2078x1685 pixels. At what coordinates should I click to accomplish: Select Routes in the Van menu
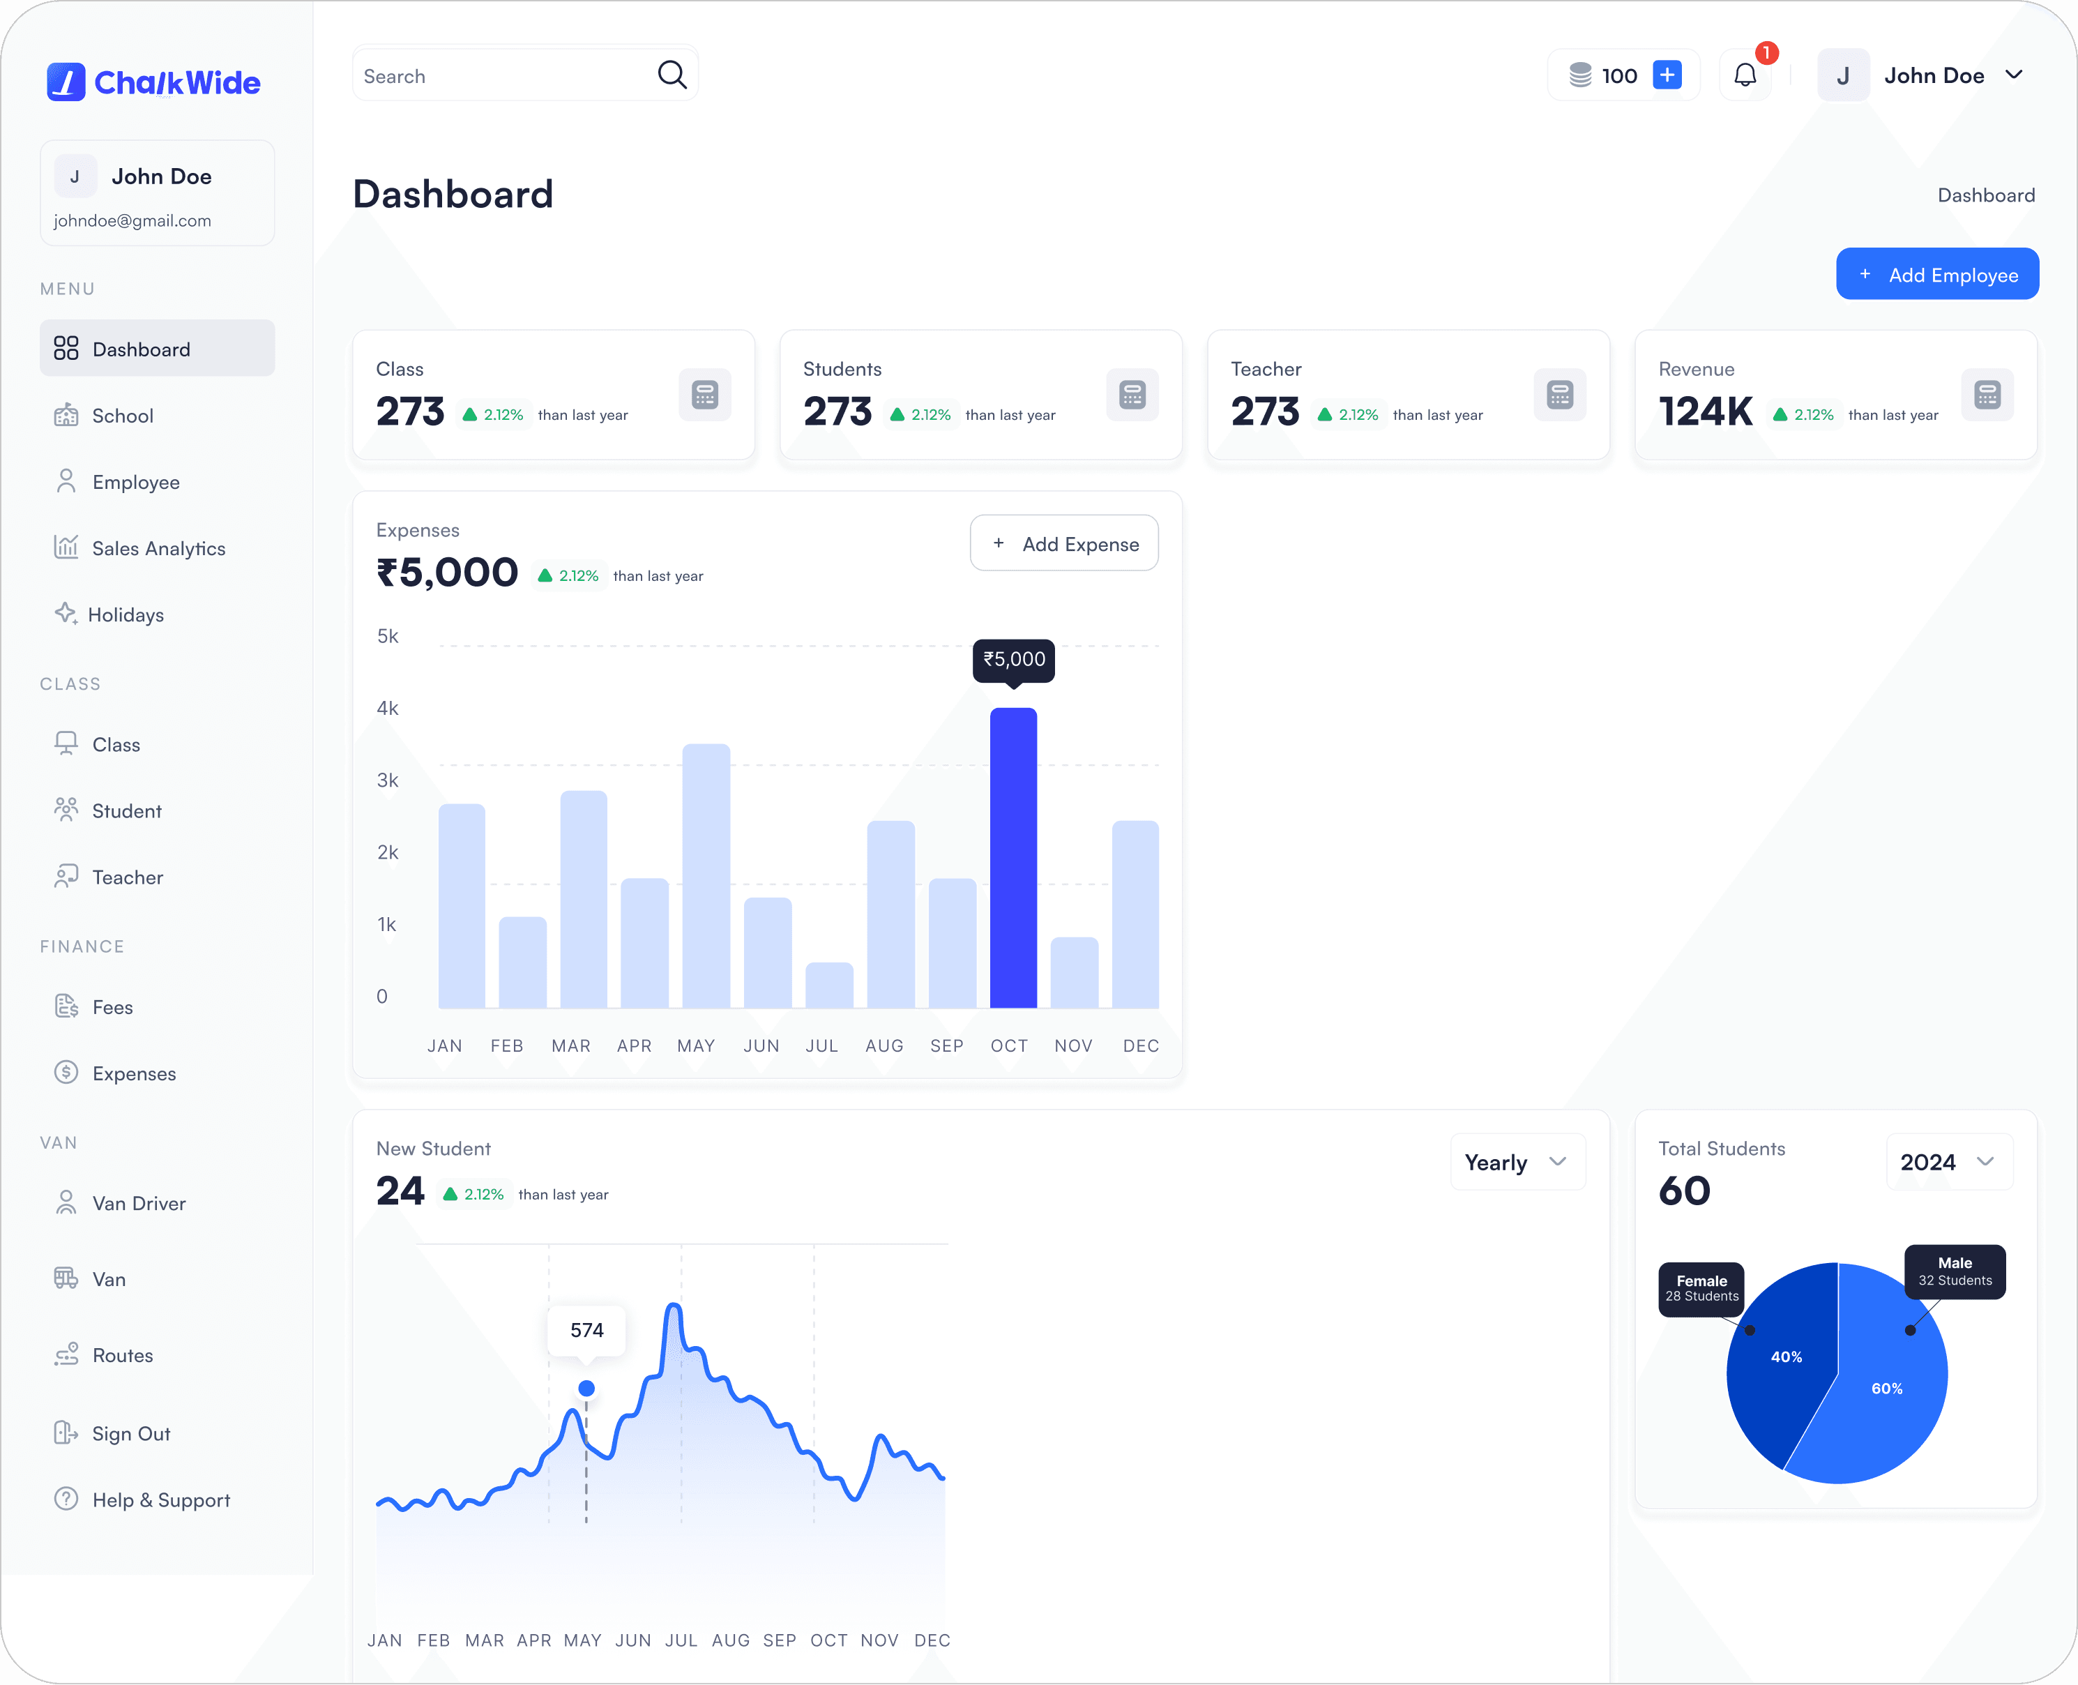click(122, 1355)
